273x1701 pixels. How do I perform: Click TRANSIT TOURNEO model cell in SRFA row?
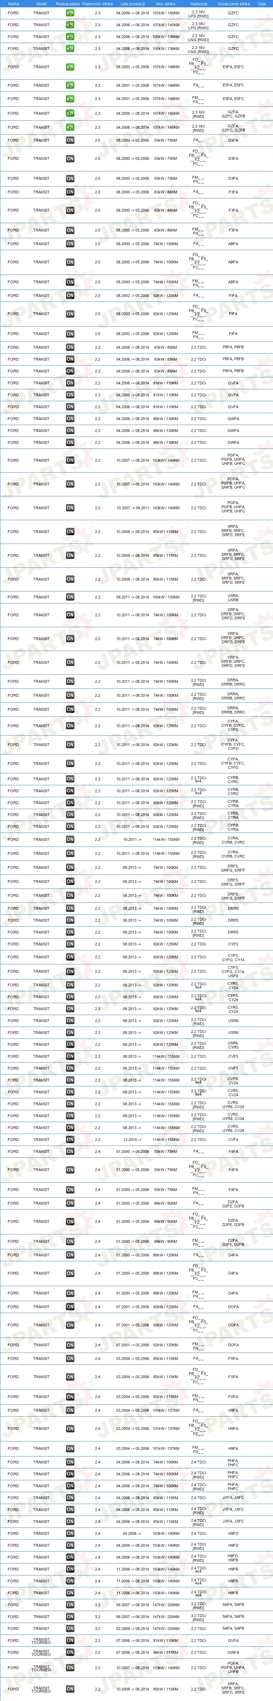pyautogui.click(x=42, y=1689)
